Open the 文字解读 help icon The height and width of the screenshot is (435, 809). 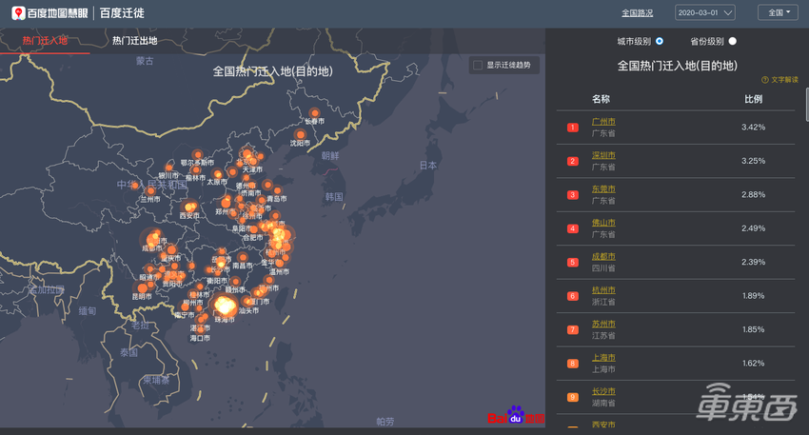[764, 80]
